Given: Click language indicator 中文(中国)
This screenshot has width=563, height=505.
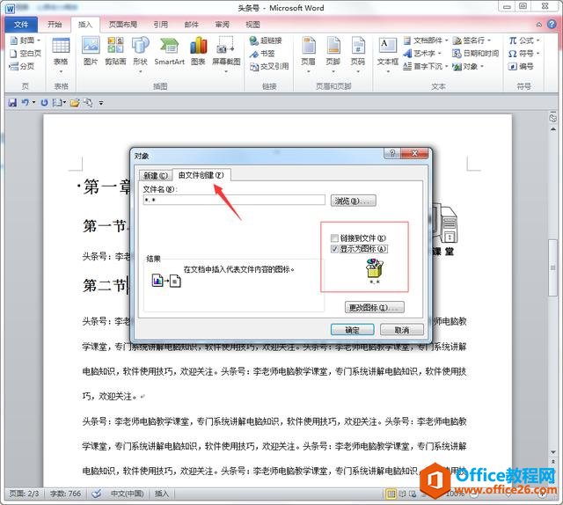Looking at the screenshot, I should pyautogui.click(x=127, y=494).
